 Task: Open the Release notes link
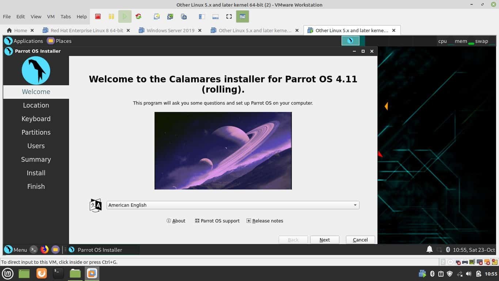265,221
